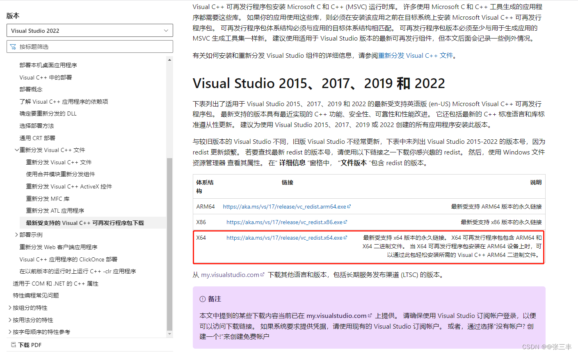Open 在以前版本的运行时上运行 C++ -clr 应用程序
The height and width of the screenshot is (354, 578).
[78, 271]
